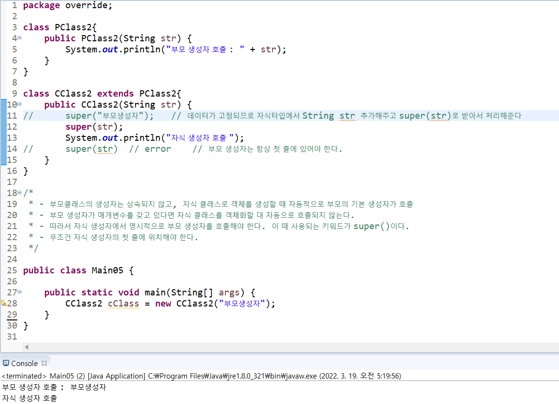The width and height of the screenshot is (559, 404).
Task: Click comment line 22 '무조건 자식 생성자의 첫 줄에'
Action: (x=113, y=237)
